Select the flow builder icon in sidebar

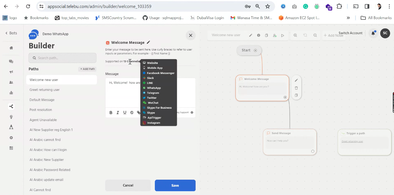tap(11, 106)
